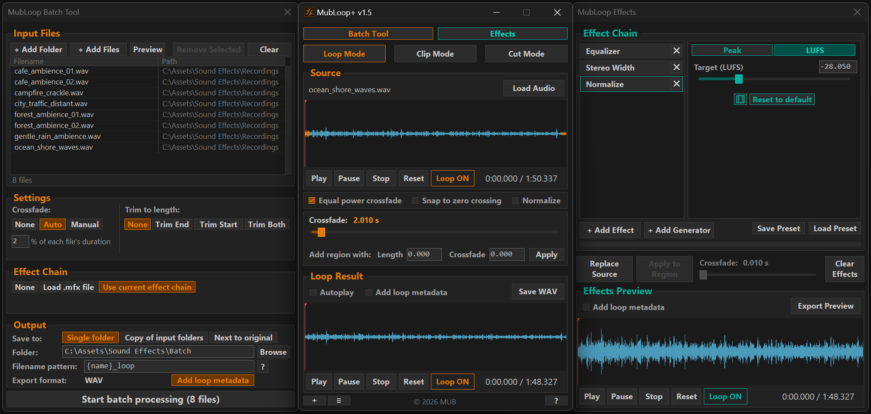Remove the Normalize effect with its X

pyautogui.click(x=676, y=84)
